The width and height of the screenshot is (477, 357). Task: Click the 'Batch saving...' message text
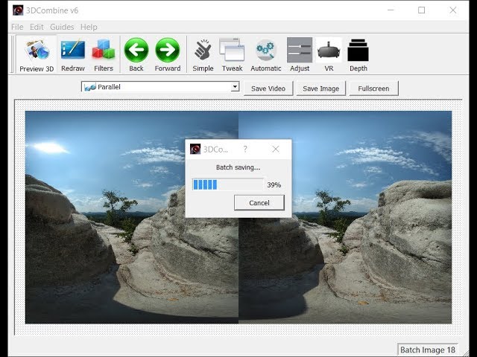[x=238, y=167]
